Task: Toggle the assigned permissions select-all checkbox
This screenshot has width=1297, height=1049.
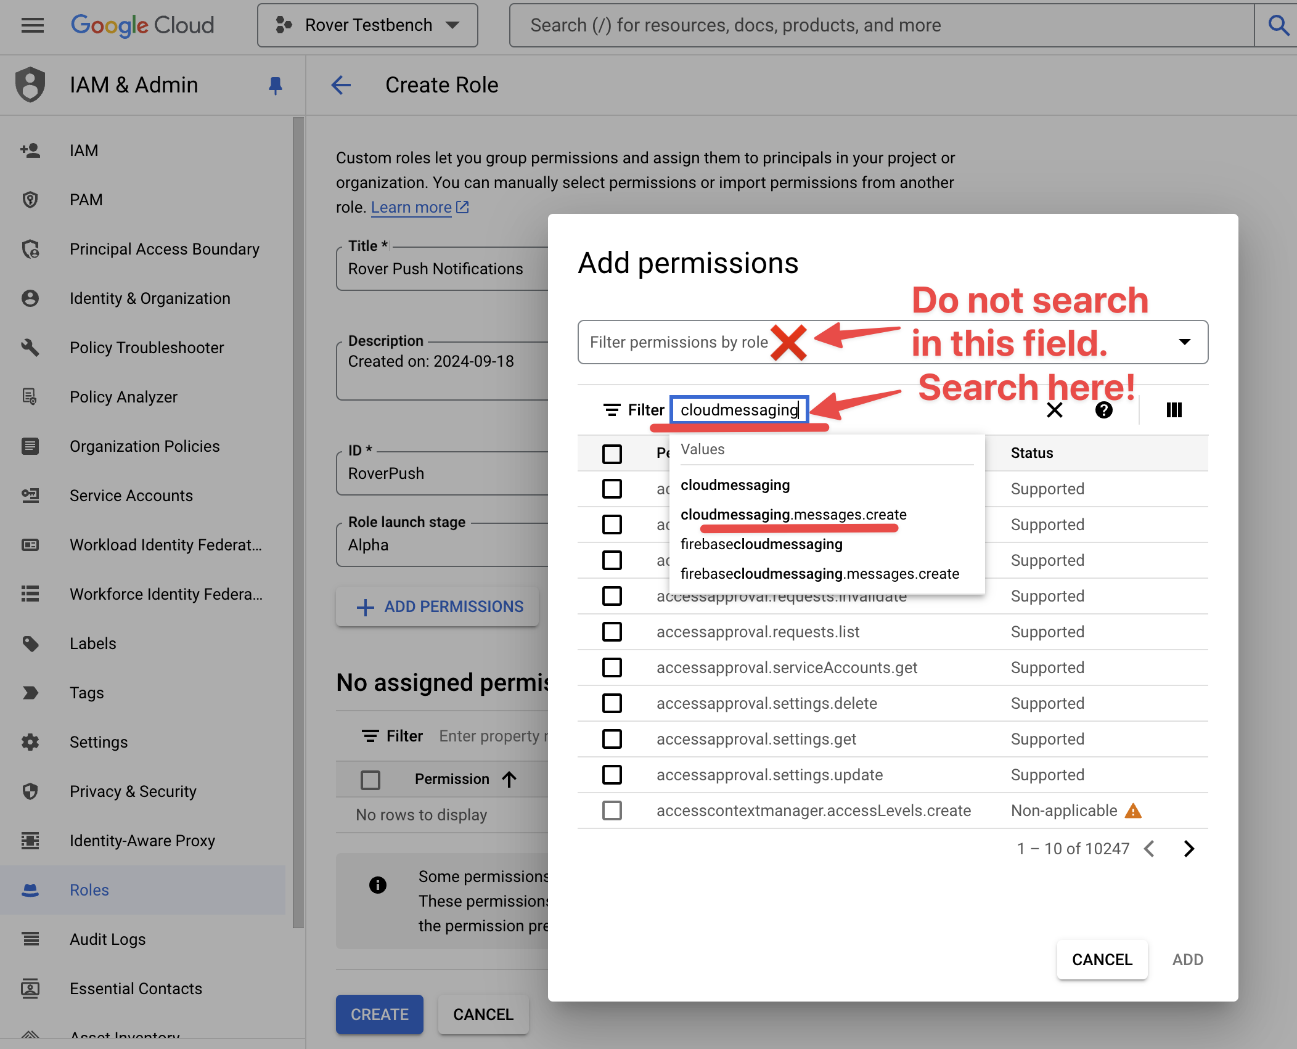Action: [370, 780]
